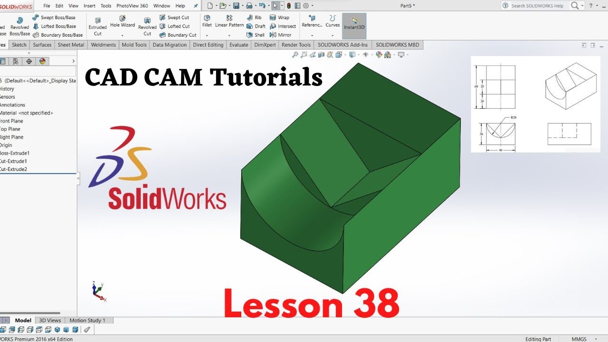Click the Search SOLIDWORKS Help field
Image resolution: width=608 pixels, height=342 pixels.
(x=537, y=6)
